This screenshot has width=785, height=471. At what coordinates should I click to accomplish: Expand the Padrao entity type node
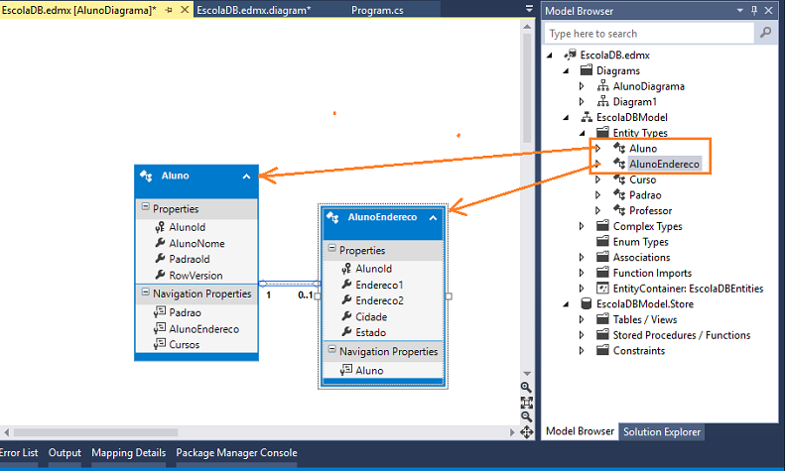coord(597,195)
